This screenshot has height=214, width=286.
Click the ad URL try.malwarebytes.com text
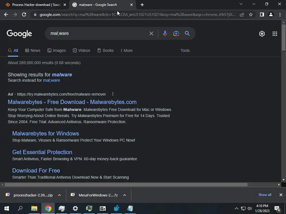(61, 94)
